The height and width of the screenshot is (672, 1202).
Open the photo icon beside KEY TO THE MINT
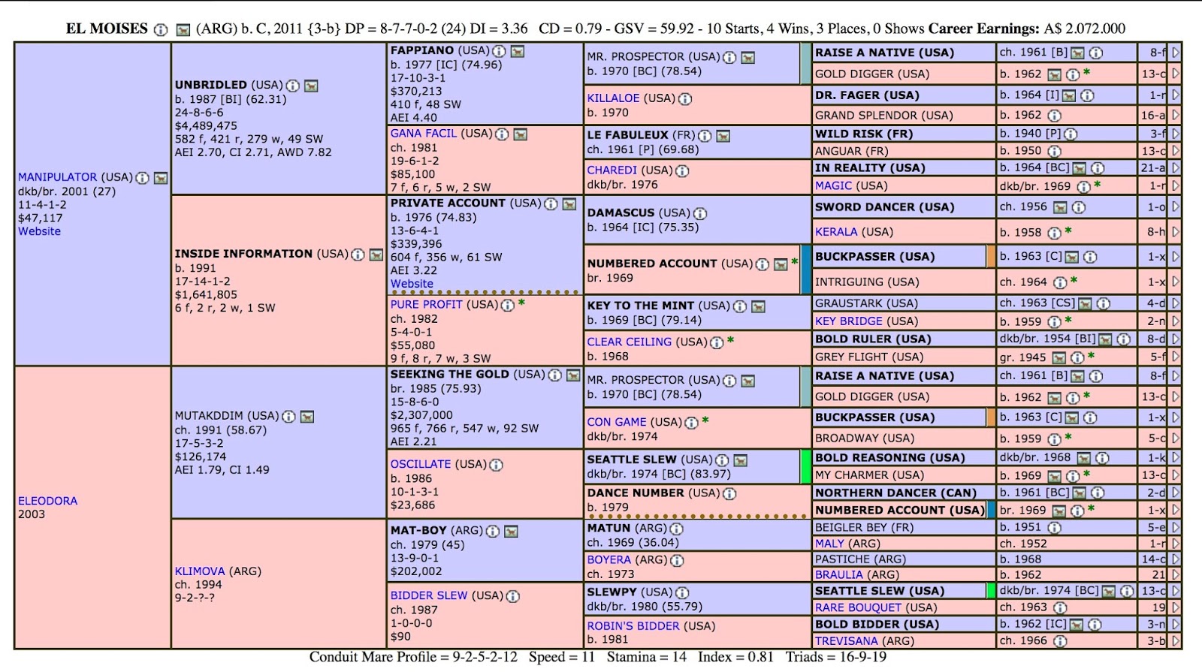click(759, 306)
